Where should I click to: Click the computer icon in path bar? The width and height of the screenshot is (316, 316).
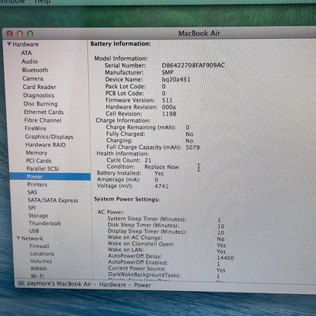click(x=21, y=283)
